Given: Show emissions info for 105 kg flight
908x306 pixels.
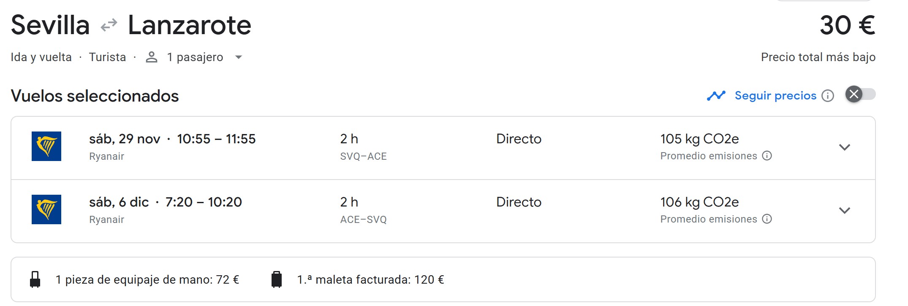Looking at the screenshot, I should pyautogui.click(x=767, y=156).
